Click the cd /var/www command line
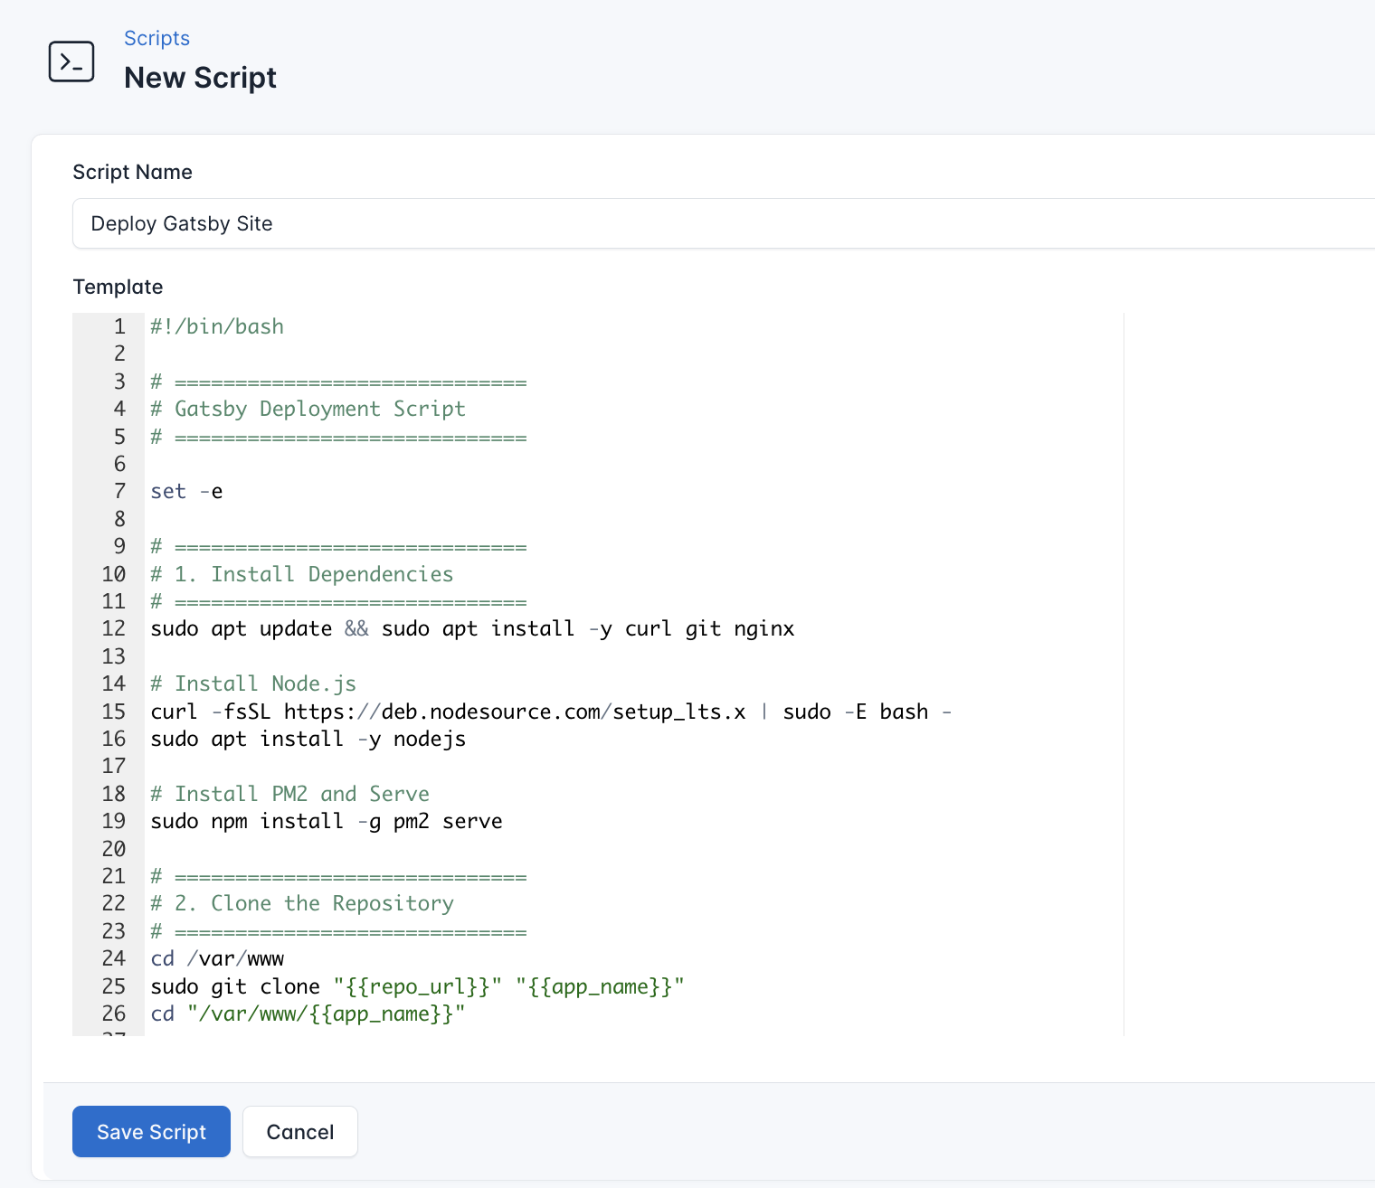1375x1188 pixels. 217,958
